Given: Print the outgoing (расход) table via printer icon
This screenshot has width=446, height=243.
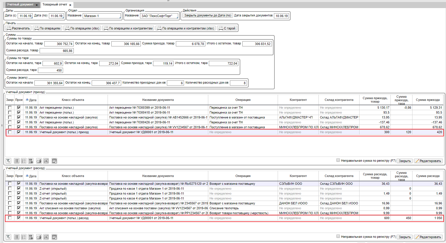Looking at the screenshot, I should 39,237.
